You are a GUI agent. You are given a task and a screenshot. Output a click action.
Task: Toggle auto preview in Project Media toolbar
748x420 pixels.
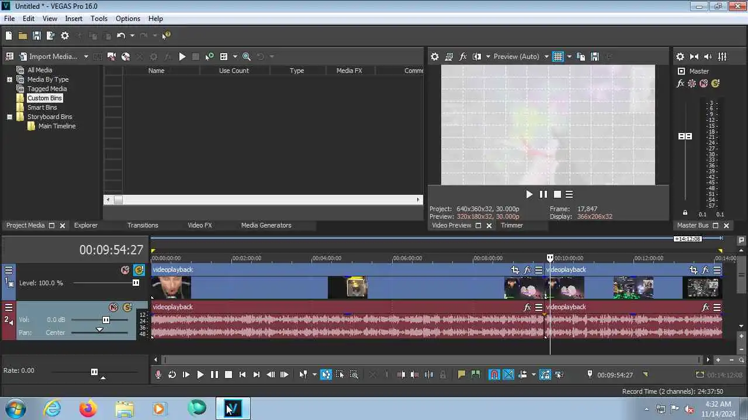(x=209, y=57)
